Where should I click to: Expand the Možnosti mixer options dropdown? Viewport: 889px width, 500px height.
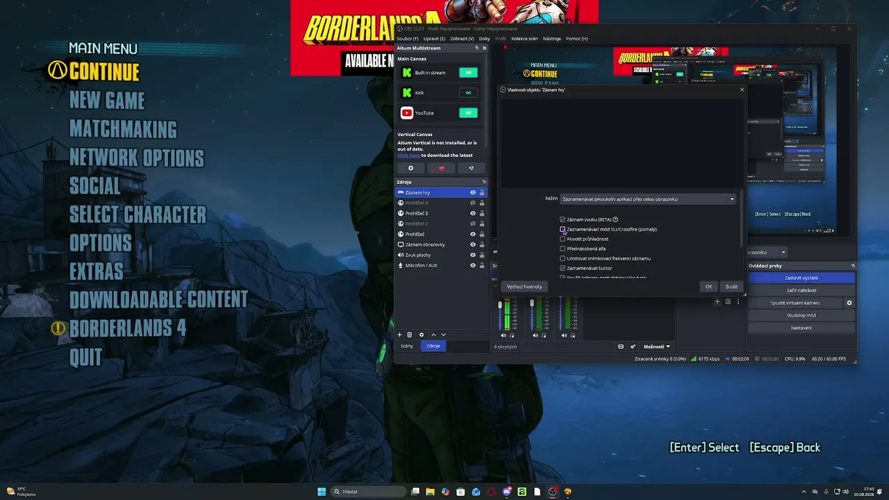point(656,347)
